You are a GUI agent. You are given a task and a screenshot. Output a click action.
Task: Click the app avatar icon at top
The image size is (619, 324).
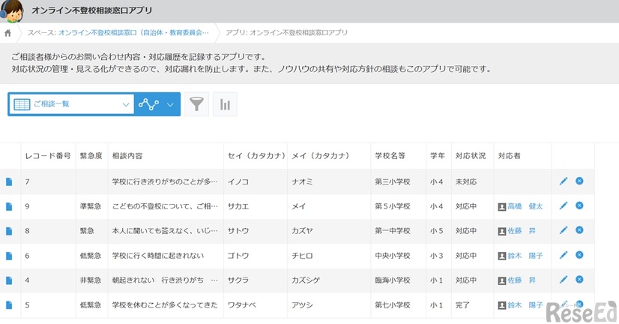(x=13, y=10)
